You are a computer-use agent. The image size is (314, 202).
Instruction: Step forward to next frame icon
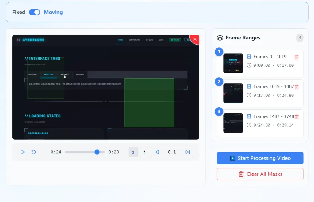(187, 152)
